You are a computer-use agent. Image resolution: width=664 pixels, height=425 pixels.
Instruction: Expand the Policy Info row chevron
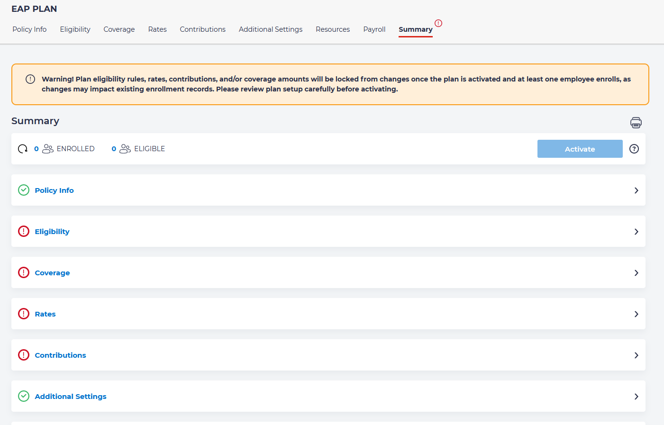[636, 190]
